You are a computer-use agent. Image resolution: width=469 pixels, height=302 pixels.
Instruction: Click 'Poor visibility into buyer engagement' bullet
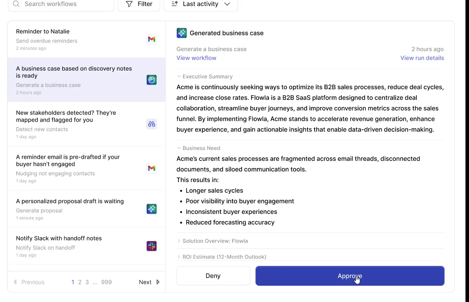point(240,201)
